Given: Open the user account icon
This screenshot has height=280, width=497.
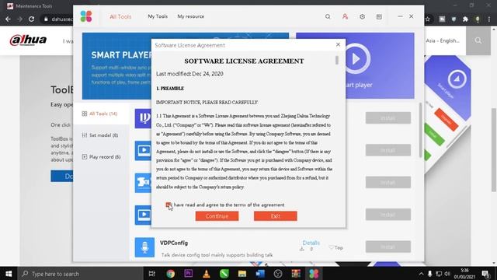Looking at the screenshot, I should click(345, 16).
